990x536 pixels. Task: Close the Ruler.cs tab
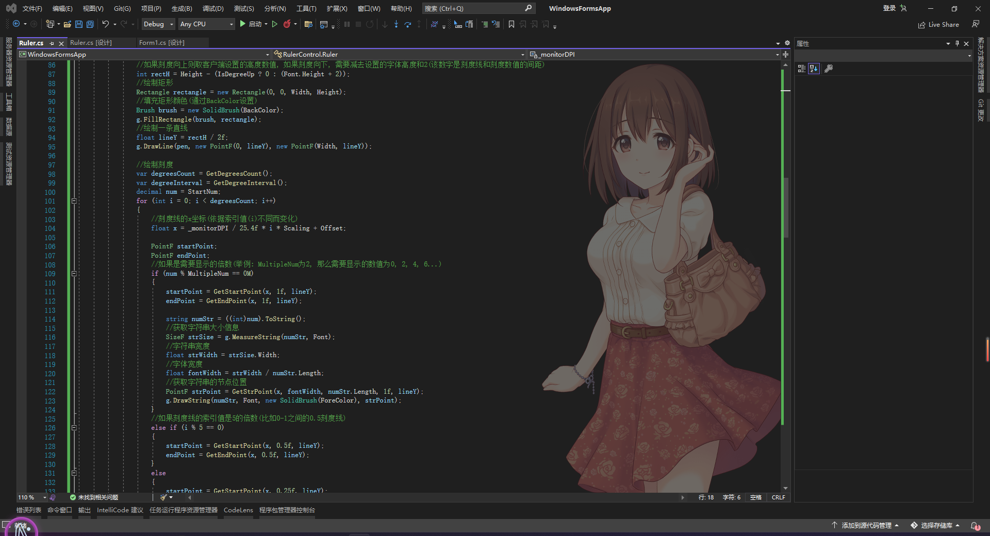[61, 43]
